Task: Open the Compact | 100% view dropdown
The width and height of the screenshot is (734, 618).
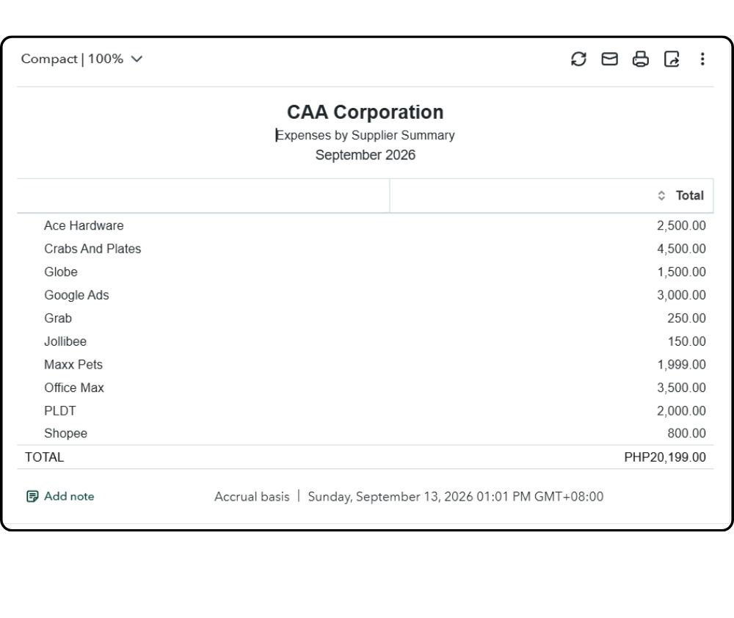Action: [81, 59]
